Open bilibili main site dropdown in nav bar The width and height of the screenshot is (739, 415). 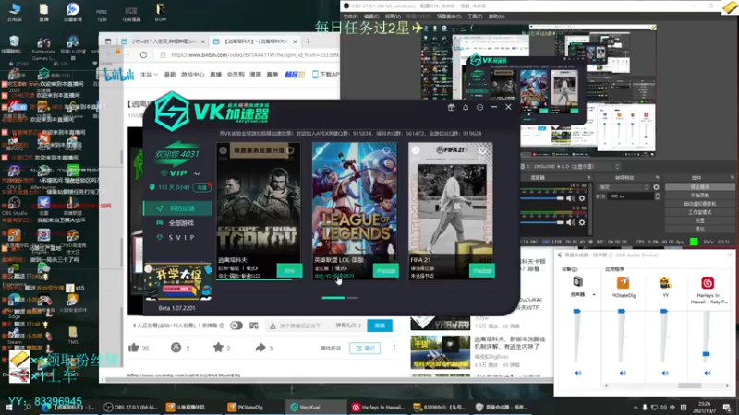(149, 75)
